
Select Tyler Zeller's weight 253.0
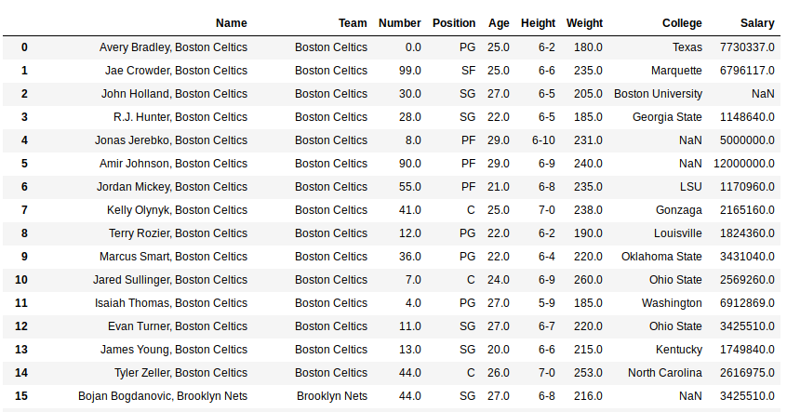(x=588, y=373)
